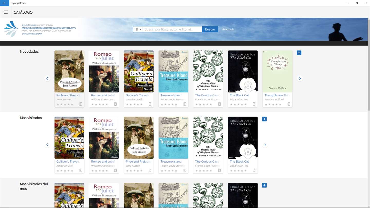The image size is (370, 208).
Task: Click The Black Cat title in Más visitados
Action: [239, 162]
